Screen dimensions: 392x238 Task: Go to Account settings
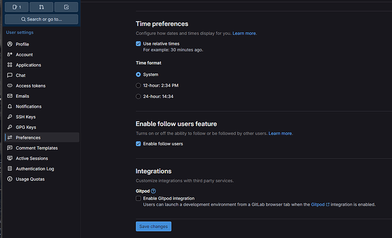click(42, 54)
